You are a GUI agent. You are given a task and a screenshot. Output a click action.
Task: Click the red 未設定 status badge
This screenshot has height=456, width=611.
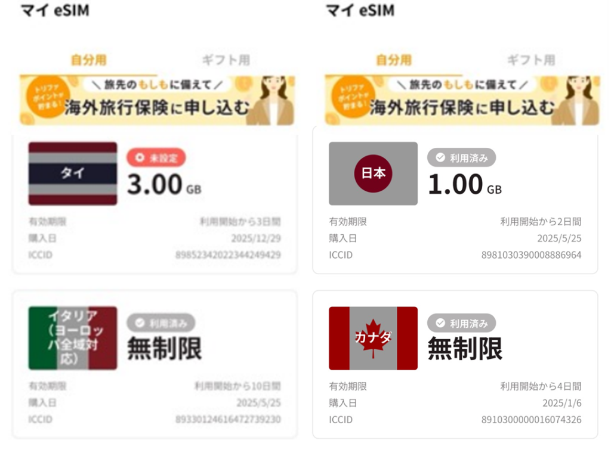(156, 158)
